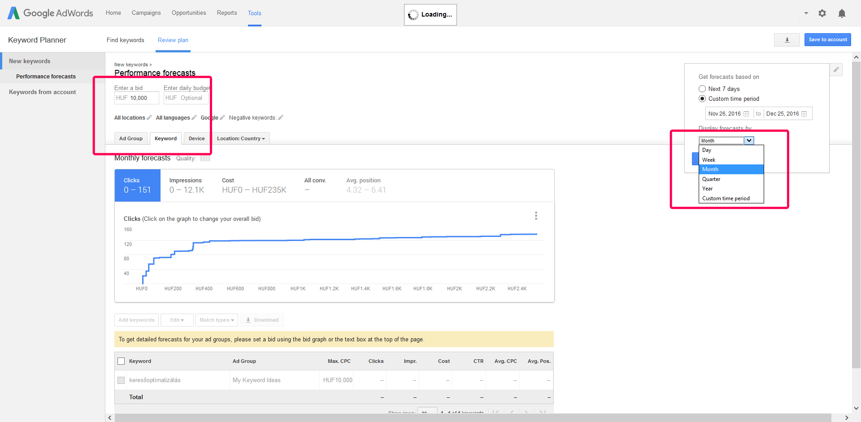Click the horizontal scrollbar right arrow

(x=847, y=418)
